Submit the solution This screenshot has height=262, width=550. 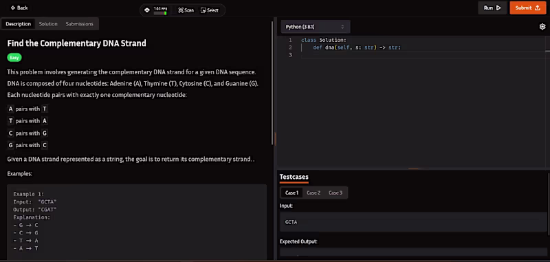click(528, 8)
